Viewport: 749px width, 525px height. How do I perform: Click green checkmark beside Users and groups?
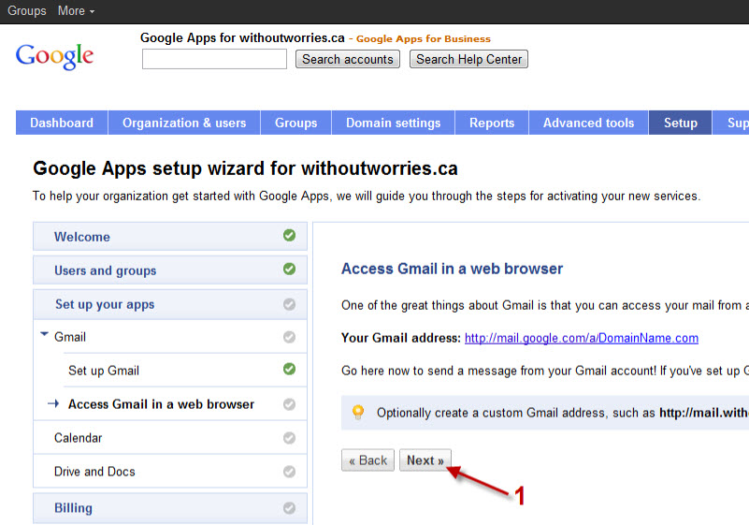[289, 270]
